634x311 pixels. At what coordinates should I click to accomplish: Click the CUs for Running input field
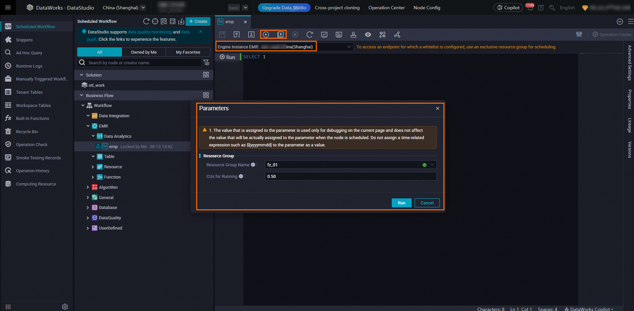[351, 176]
